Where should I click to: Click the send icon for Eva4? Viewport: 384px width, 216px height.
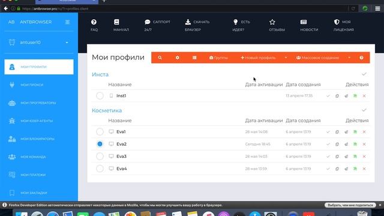click(346, 169)
